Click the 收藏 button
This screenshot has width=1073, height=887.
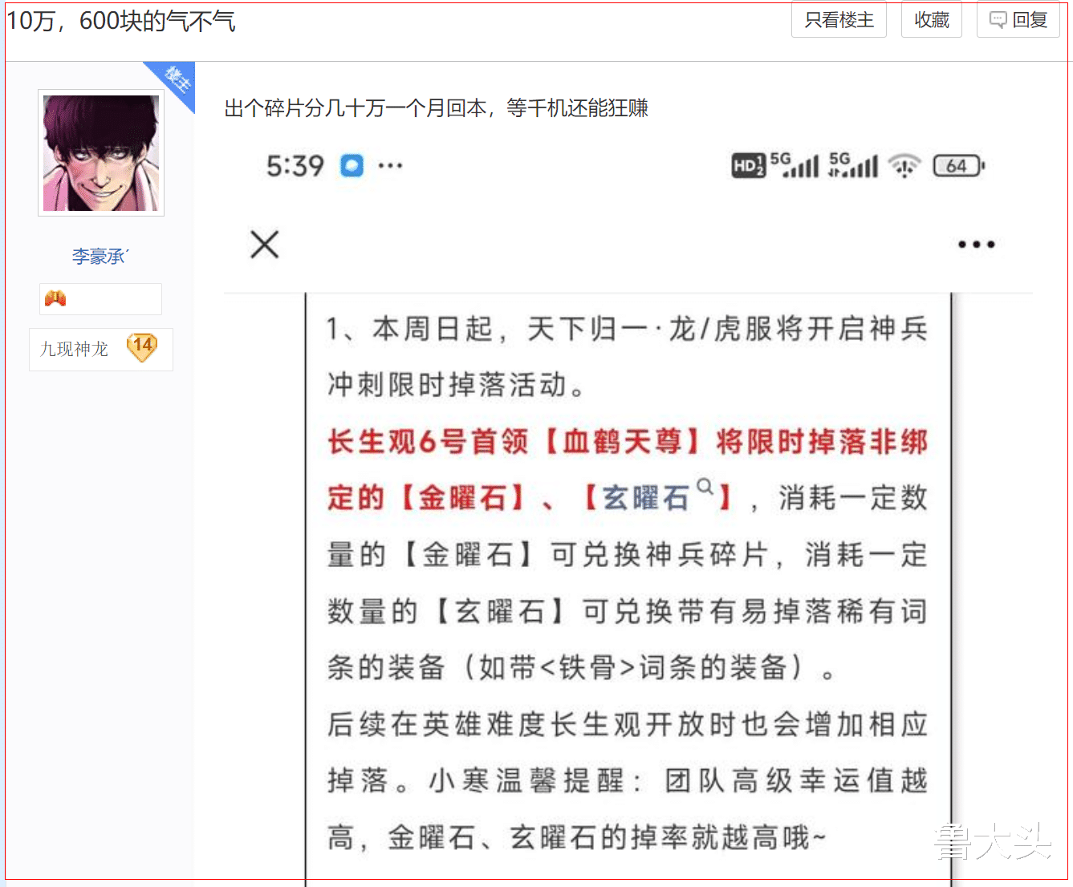tap(932, 20)
